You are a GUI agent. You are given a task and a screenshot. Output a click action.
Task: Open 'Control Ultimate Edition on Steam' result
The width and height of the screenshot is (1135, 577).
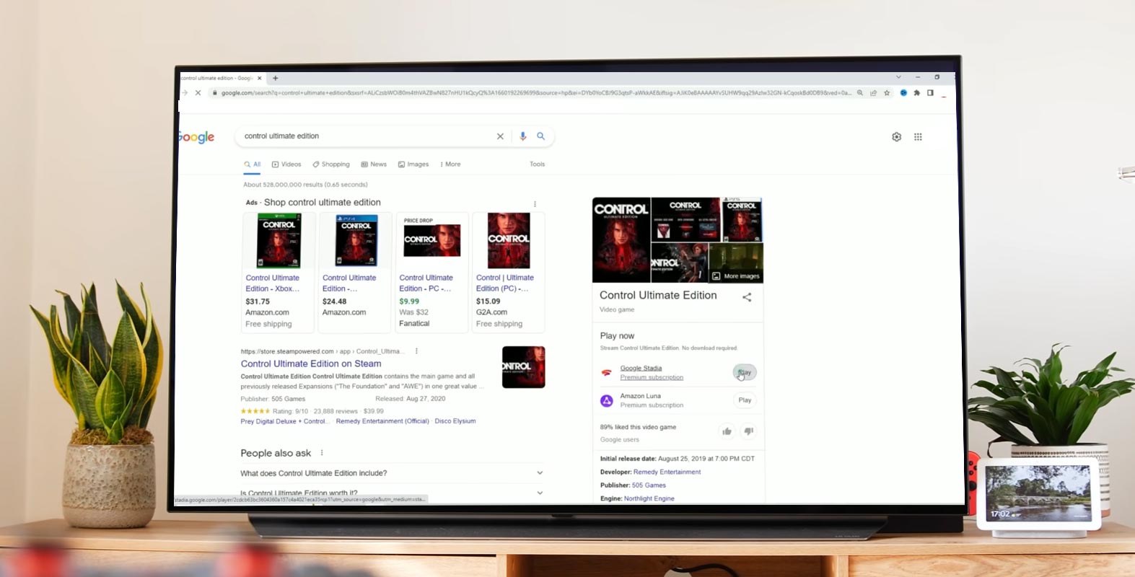coord(311,364)
